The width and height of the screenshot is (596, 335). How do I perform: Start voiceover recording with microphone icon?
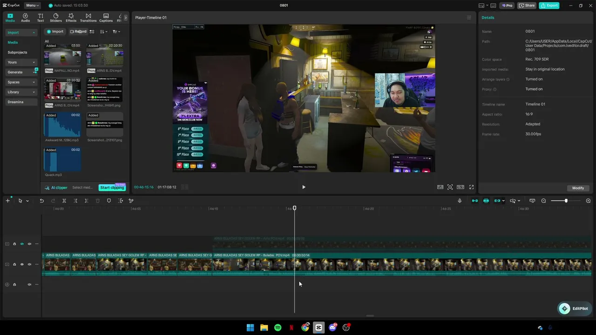tap(460, 201)
